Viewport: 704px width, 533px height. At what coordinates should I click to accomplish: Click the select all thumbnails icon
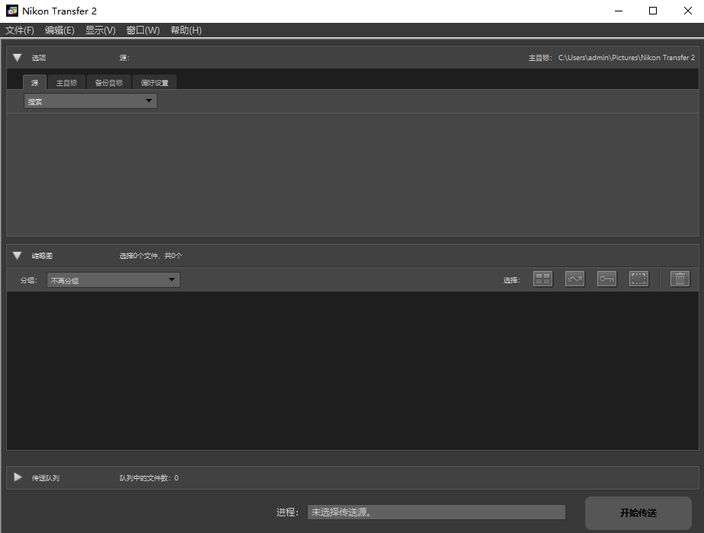(x=542, y=279)
